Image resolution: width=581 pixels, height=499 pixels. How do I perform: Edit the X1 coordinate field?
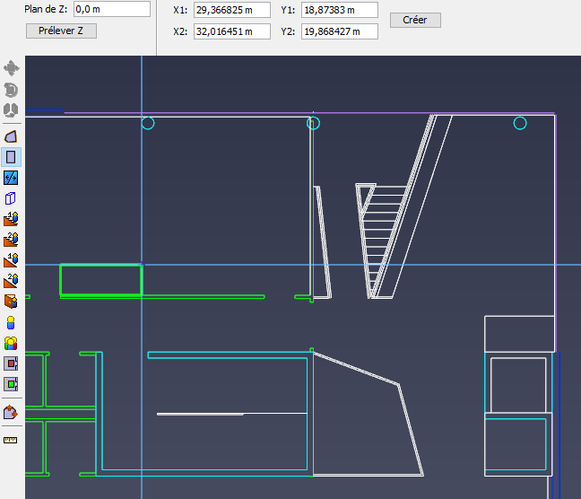(x=232, y=10)
